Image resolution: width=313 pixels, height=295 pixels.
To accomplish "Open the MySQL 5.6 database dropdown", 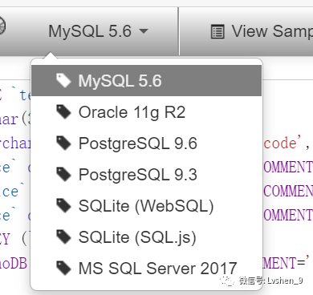I will (x=98, y=31).
